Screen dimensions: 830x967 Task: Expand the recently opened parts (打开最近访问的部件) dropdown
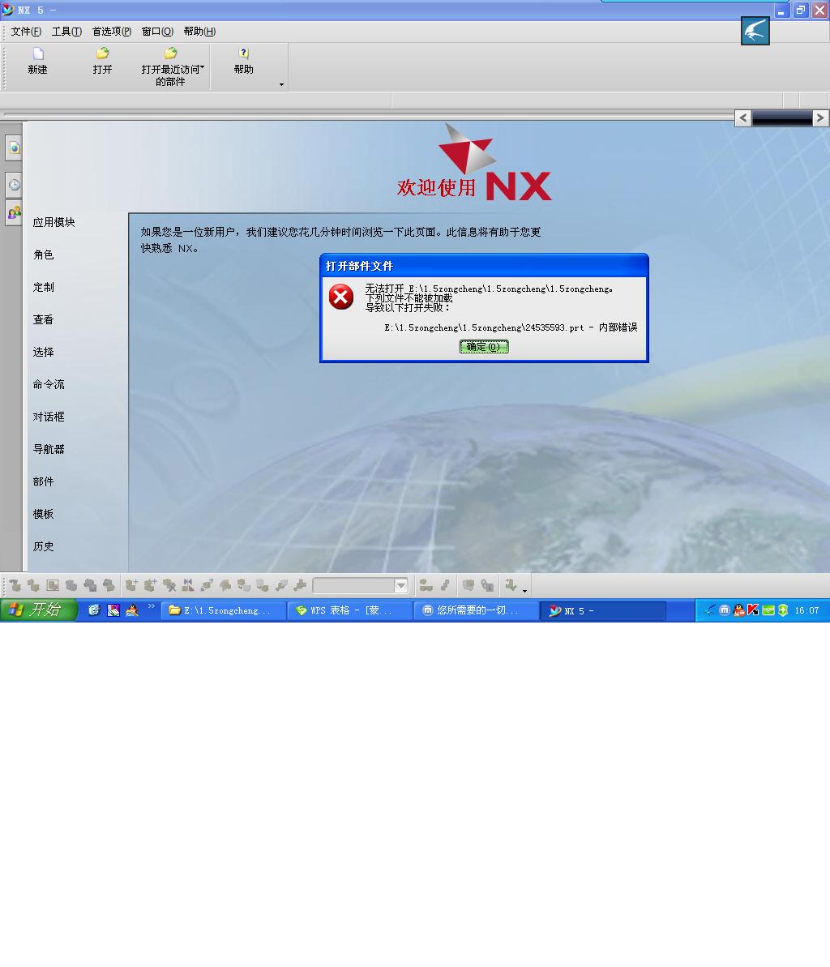click(203, 68)
